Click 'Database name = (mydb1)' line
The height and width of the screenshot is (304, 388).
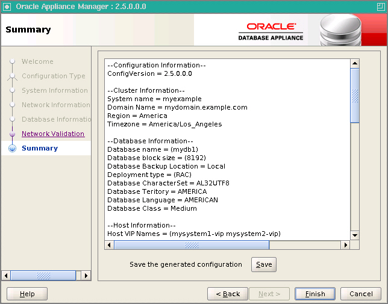pyautogui.click(x=152, y=149)
